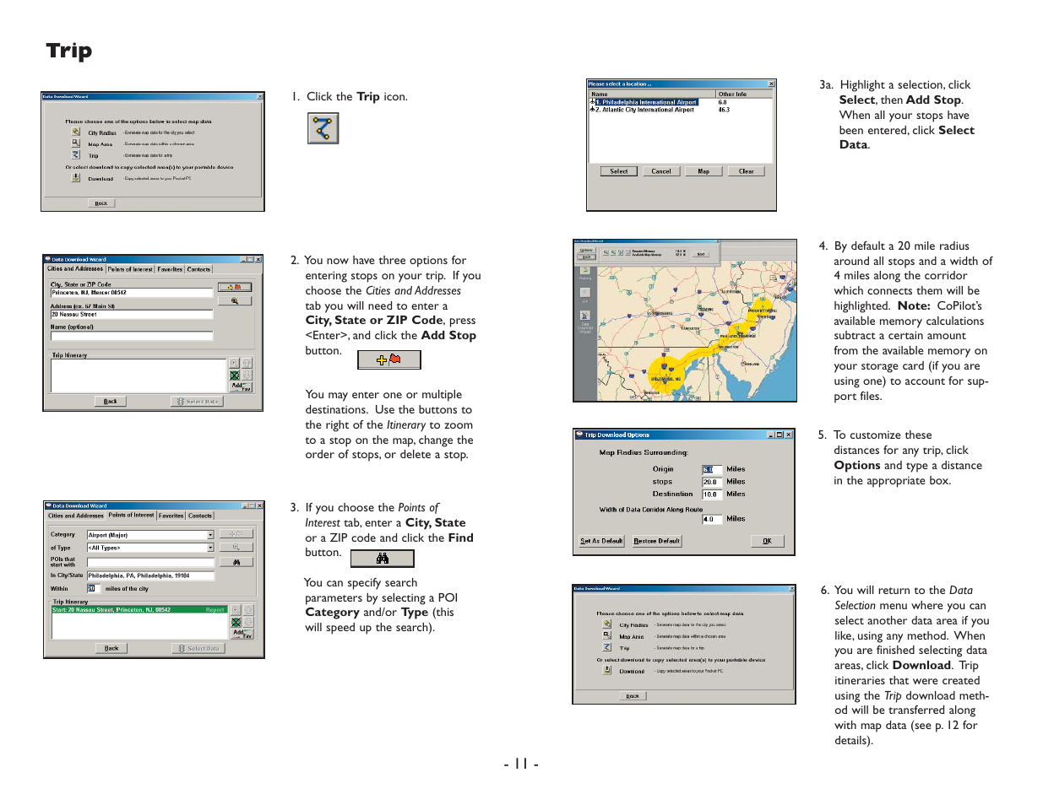1043x805 pixels.
Task: Click zoom magnifier button below Add Stop, Princeton dialog
Action: 235,300
